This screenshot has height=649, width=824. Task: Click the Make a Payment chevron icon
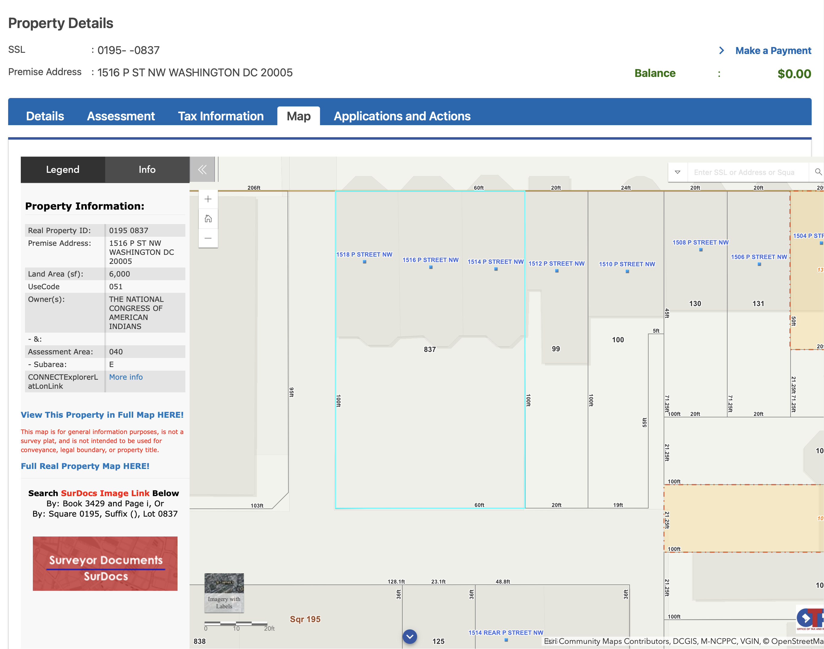[x=722, y=51]
